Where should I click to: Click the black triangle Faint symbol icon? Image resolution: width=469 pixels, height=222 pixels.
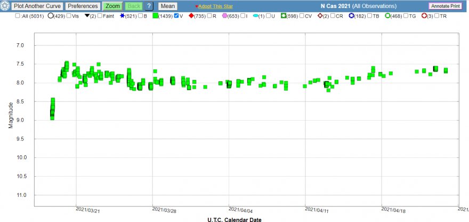click(86, 16)
